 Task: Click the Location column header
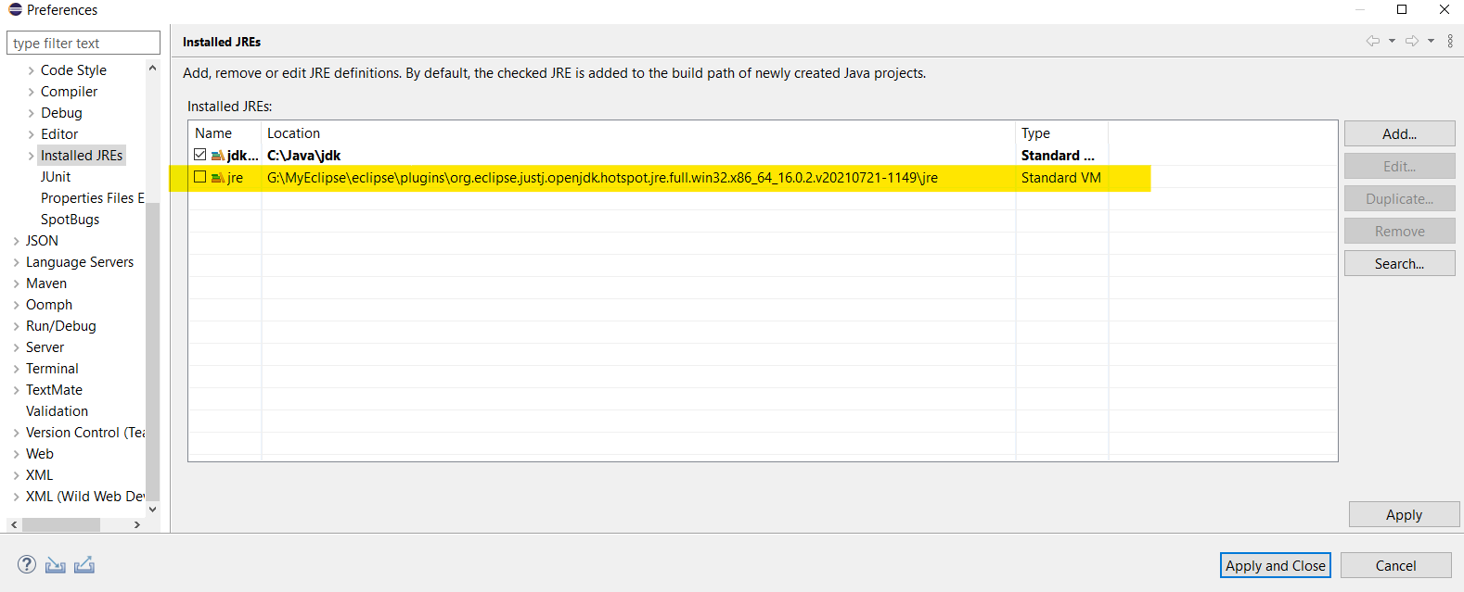(293, 133)
